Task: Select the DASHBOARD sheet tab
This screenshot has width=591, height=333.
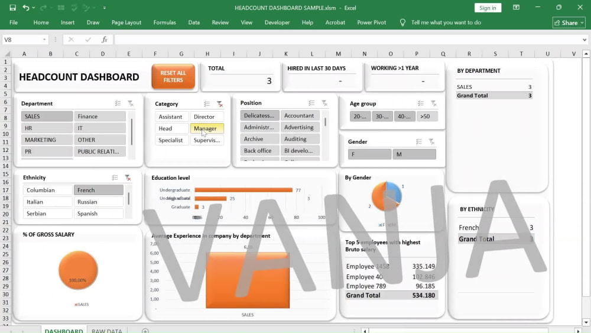Action: (x=64, y=331)
